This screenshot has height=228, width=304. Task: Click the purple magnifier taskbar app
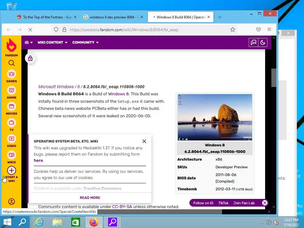tap(113, 222)
